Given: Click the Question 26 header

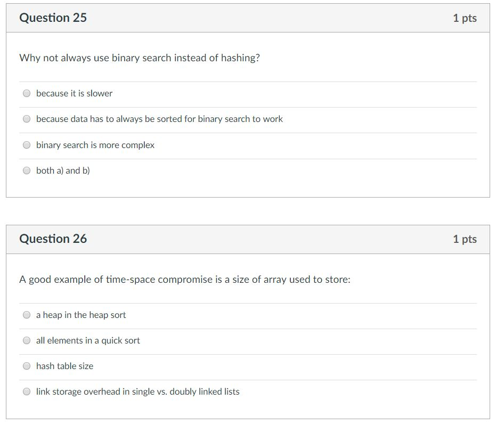Looking at the screenshot, I should [53, 239].
